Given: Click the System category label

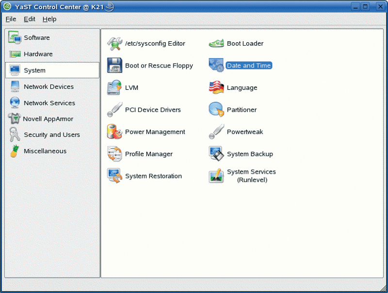Looking at the screenshot, I should click(34, 70).
